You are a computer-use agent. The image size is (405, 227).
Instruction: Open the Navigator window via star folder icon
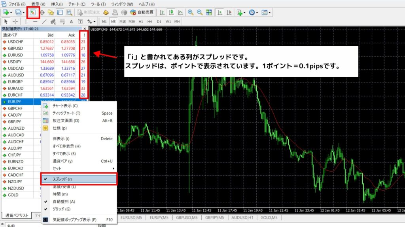pyautogui.click(x=51, y=13)
